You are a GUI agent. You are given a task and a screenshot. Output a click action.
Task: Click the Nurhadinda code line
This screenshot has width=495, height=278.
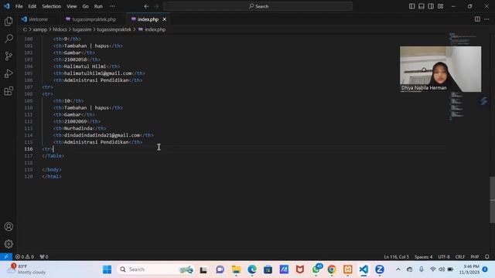pos(79,128)
